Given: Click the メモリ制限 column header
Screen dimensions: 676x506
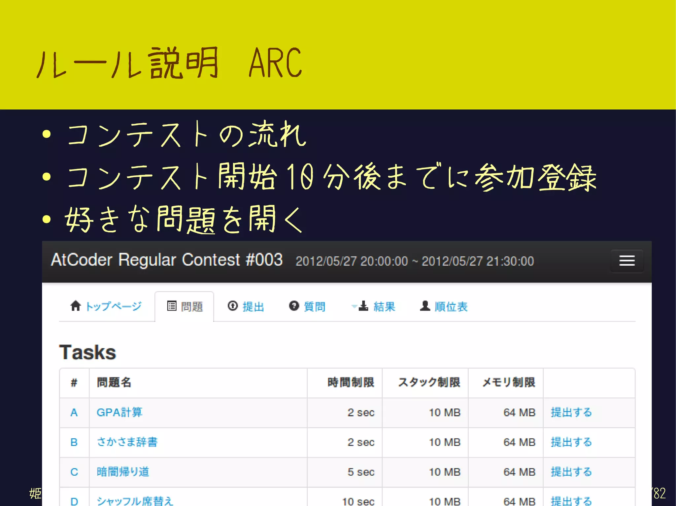Looking at the screenshot, I should pos(509,382).
